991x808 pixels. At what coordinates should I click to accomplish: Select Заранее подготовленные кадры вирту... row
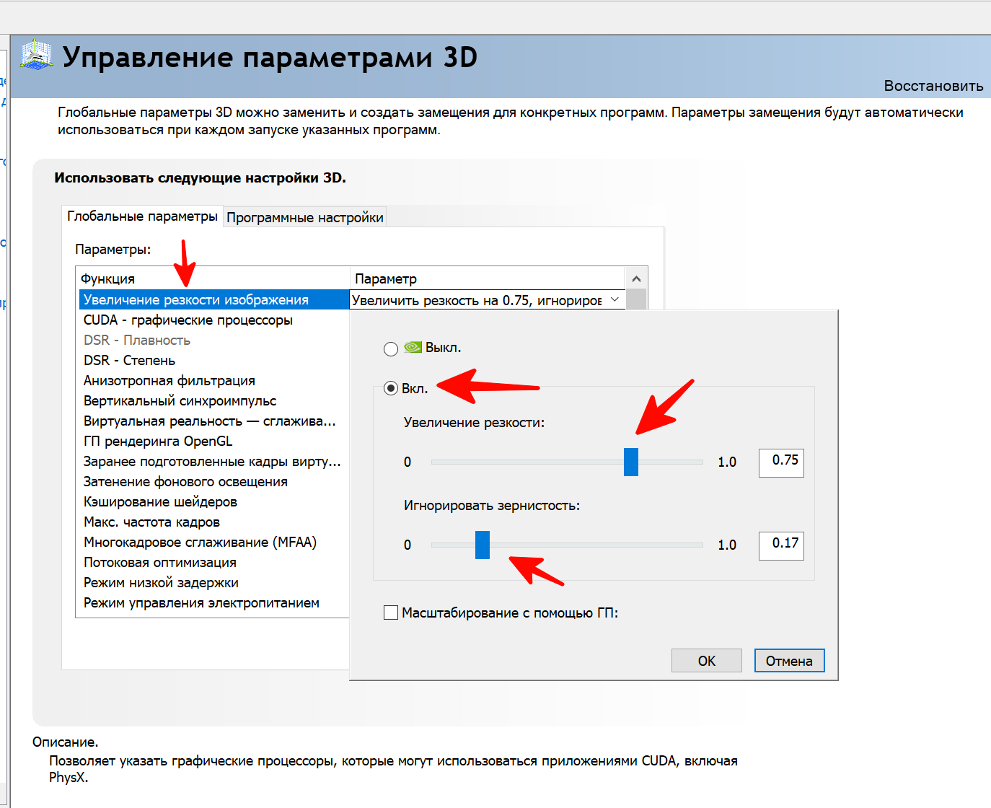(x=214, y=461)
